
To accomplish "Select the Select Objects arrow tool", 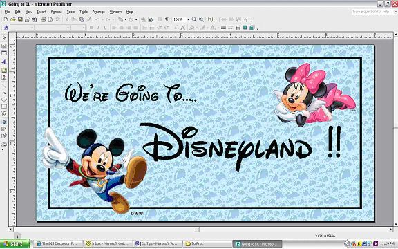I will [x=4, y=37].
